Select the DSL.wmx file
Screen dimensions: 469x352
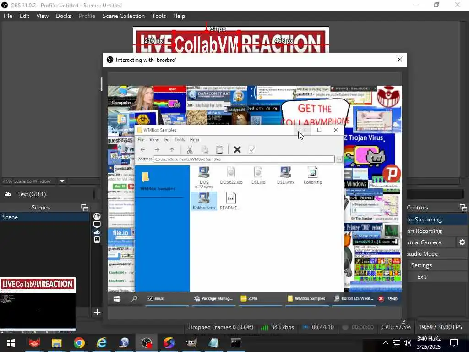click(x=286, y=176)
